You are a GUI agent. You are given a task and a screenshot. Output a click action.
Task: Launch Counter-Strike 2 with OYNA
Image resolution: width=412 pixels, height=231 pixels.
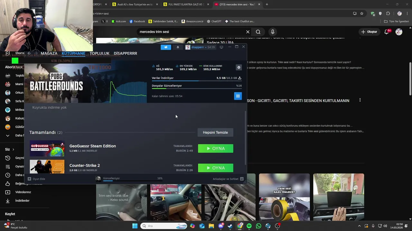216,168
